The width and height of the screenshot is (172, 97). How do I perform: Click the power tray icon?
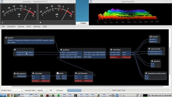coord(141,95)
